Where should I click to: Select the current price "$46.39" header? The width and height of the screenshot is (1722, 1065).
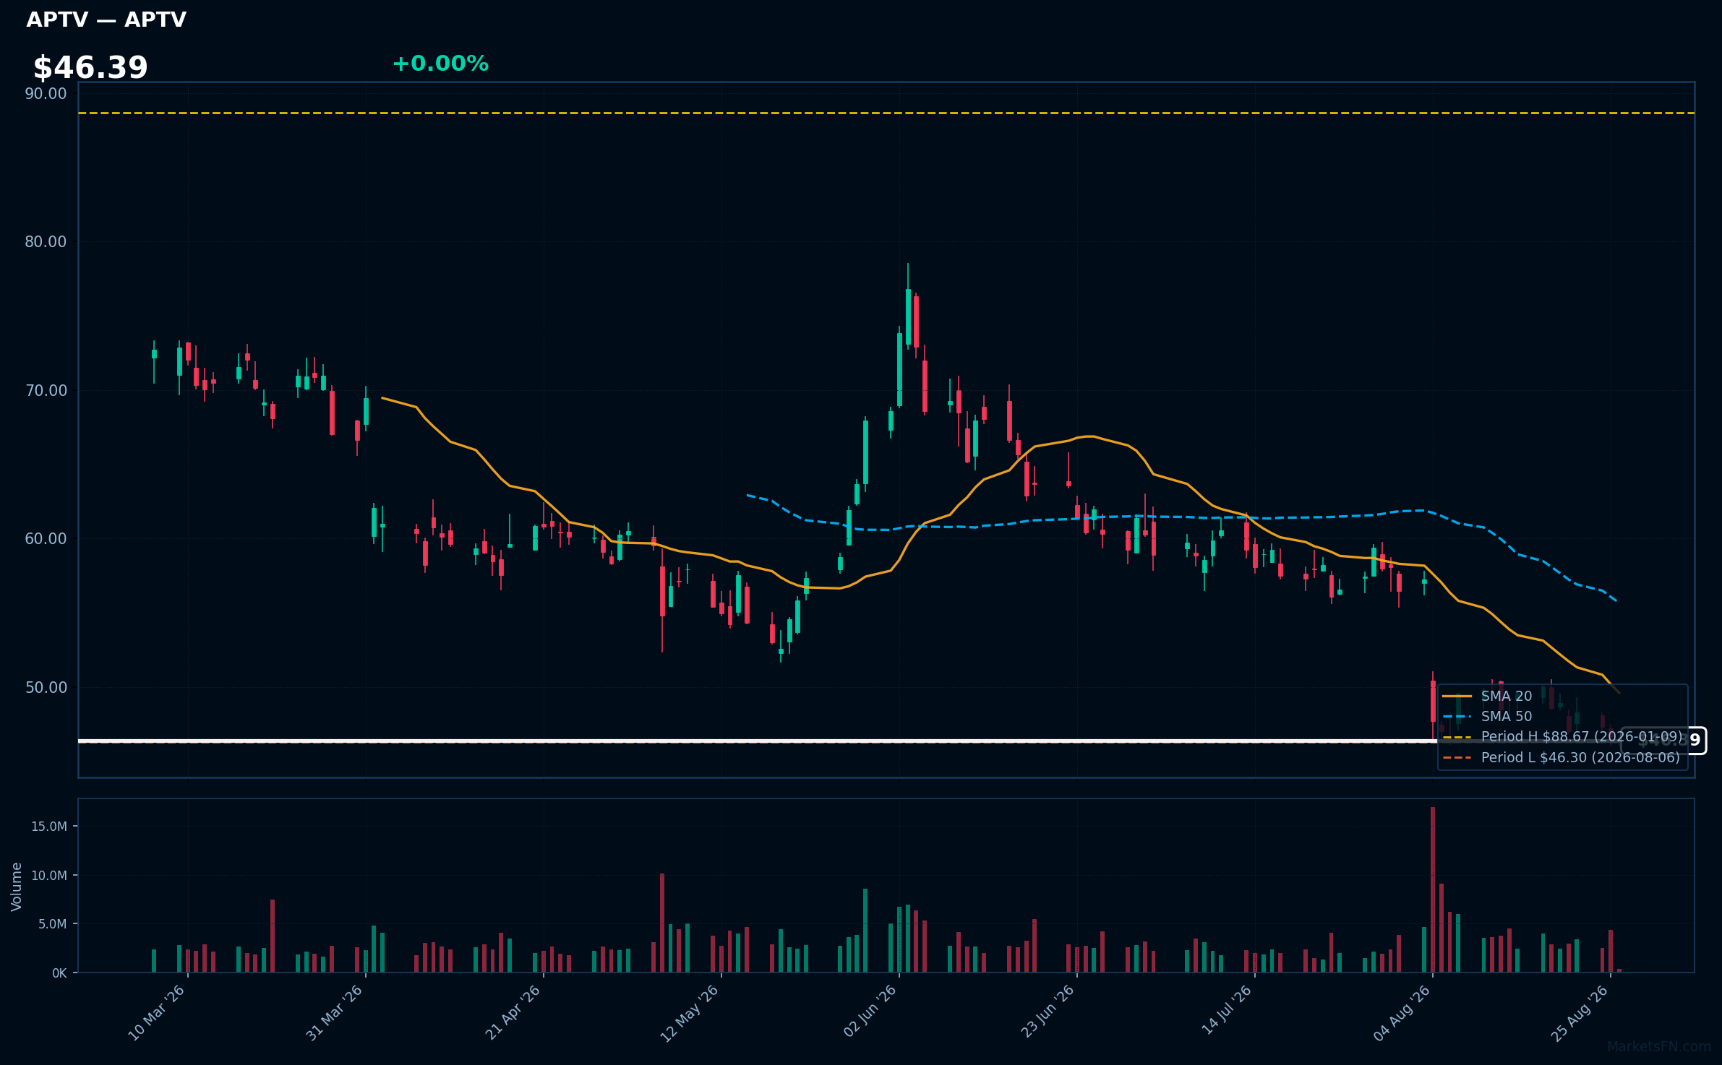click(90, 68)
